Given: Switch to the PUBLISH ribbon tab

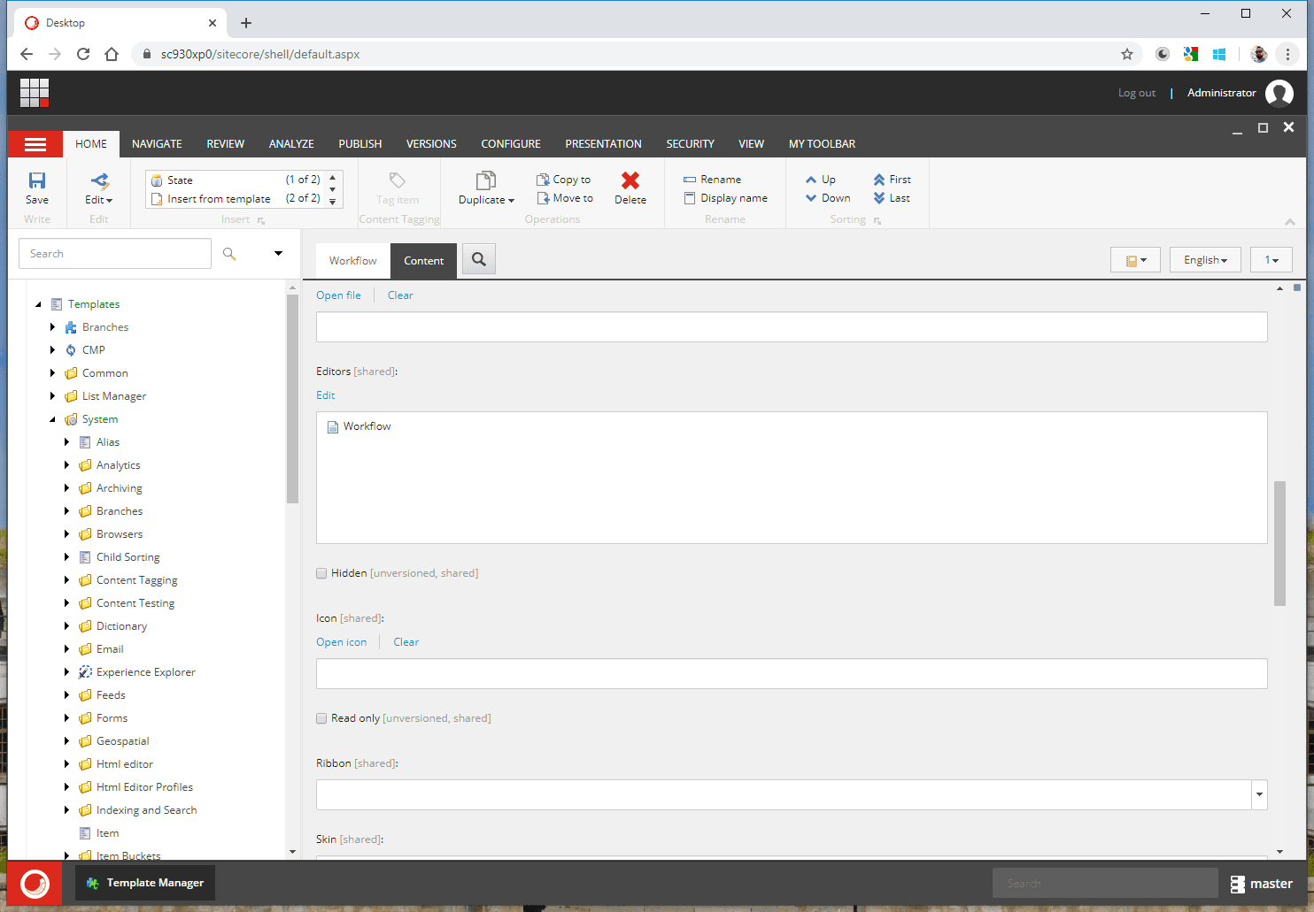Looking at the screenshot, I should click(x=359, y=144).
